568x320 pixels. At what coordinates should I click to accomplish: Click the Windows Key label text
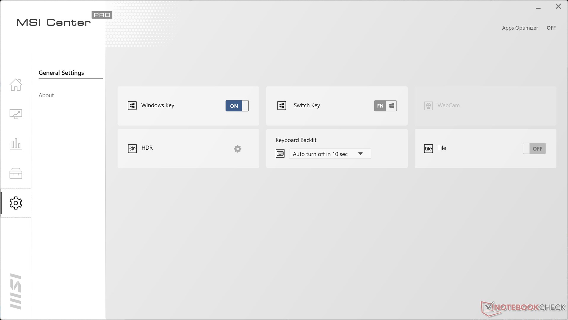158,105
